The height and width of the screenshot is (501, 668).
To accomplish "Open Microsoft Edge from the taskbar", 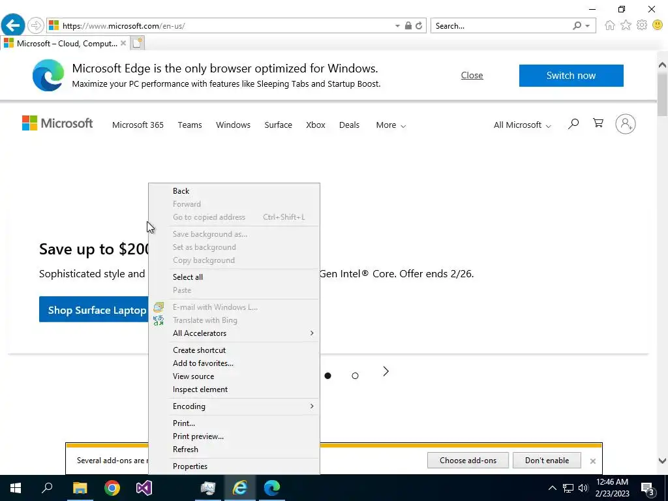I will click(x=272, y=488).
